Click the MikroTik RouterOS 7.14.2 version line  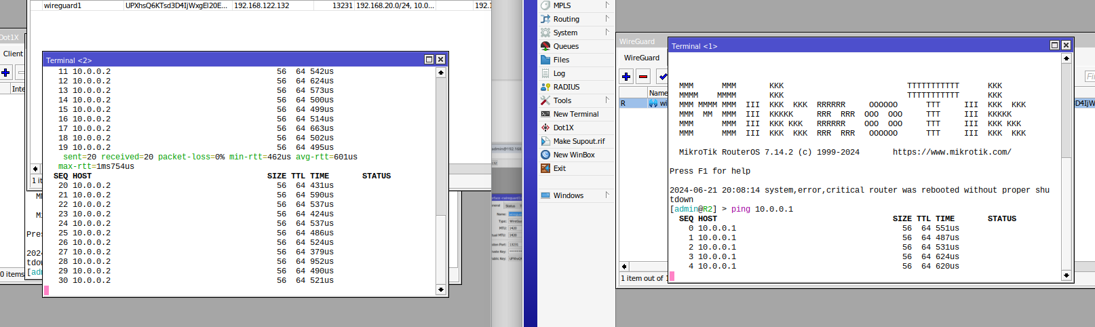769,152
